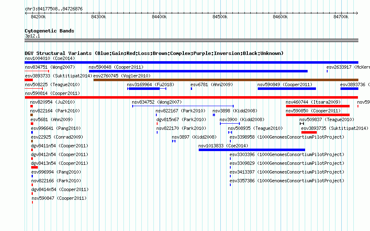Open the nsv822170 (Park2010) label
Image resolution: width=370 pixels, height=231 pixels.
(x=181, y=128)
